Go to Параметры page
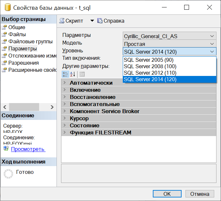The height and width of the screenshot is (201, 221). click(23, 48)
